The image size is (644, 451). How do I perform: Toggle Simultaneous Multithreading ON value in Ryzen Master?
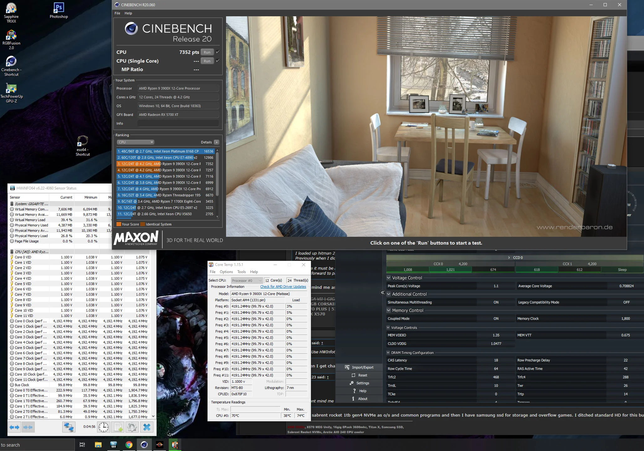[x=496, y=302]
